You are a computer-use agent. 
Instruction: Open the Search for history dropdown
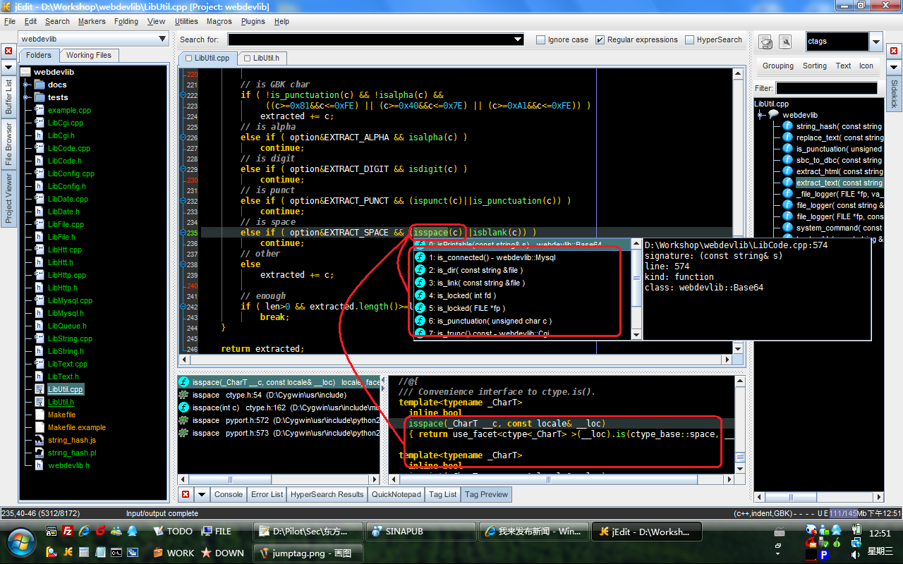point(519,40)
